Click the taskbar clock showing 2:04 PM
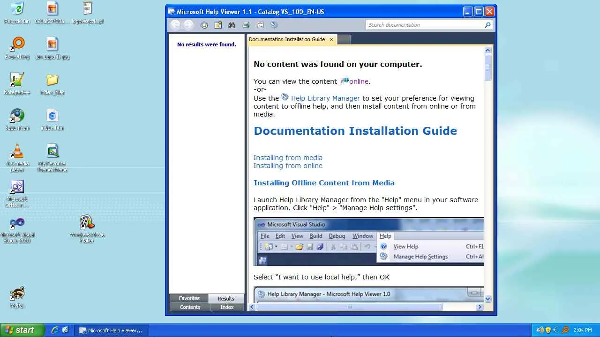Viewport: 600px width, 337px height. tap(583, 330)
